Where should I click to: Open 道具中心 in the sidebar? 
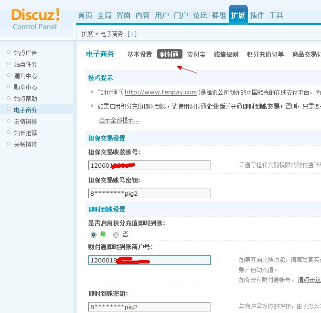click(25, 76)
